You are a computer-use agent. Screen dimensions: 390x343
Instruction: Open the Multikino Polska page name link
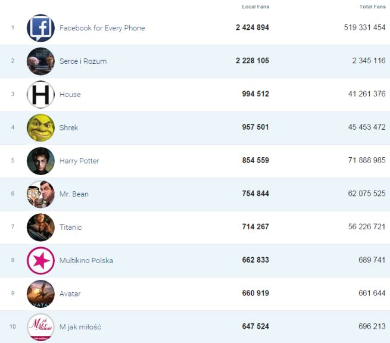86,261
